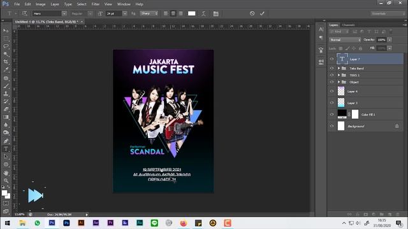Select the Ellipse shape tool

[x=6, y=165]
